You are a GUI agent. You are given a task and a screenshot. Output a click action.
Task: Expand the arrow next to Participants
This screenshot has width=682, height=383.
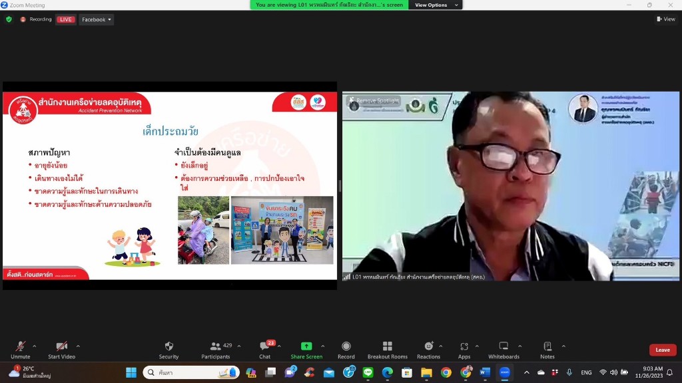coord(239,346)
